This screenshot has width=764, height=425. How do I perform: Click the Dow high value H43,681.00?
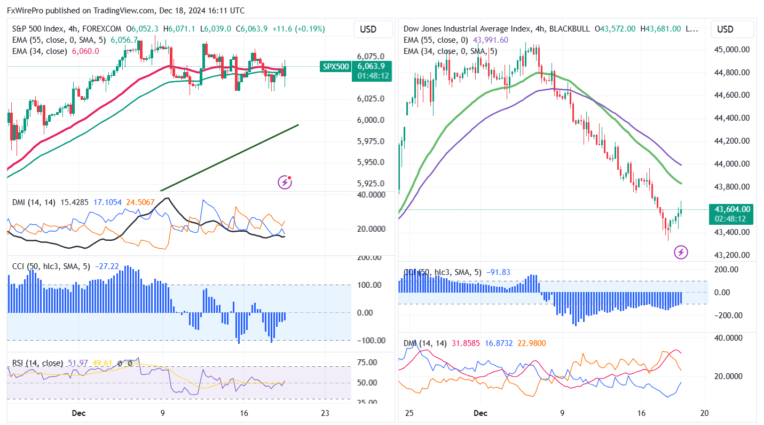(660, 29)
